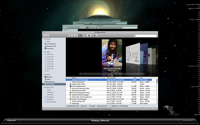Viewport: 200px width, 125px height.
Task: Collapse the DEVICES sidebar section
Action: tap(44, 39)
